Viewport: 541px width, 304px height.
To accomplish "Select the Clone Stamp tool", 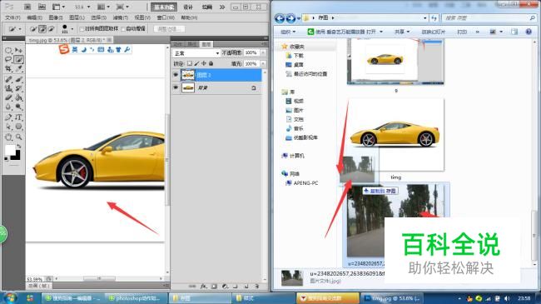I will point(8,88).
